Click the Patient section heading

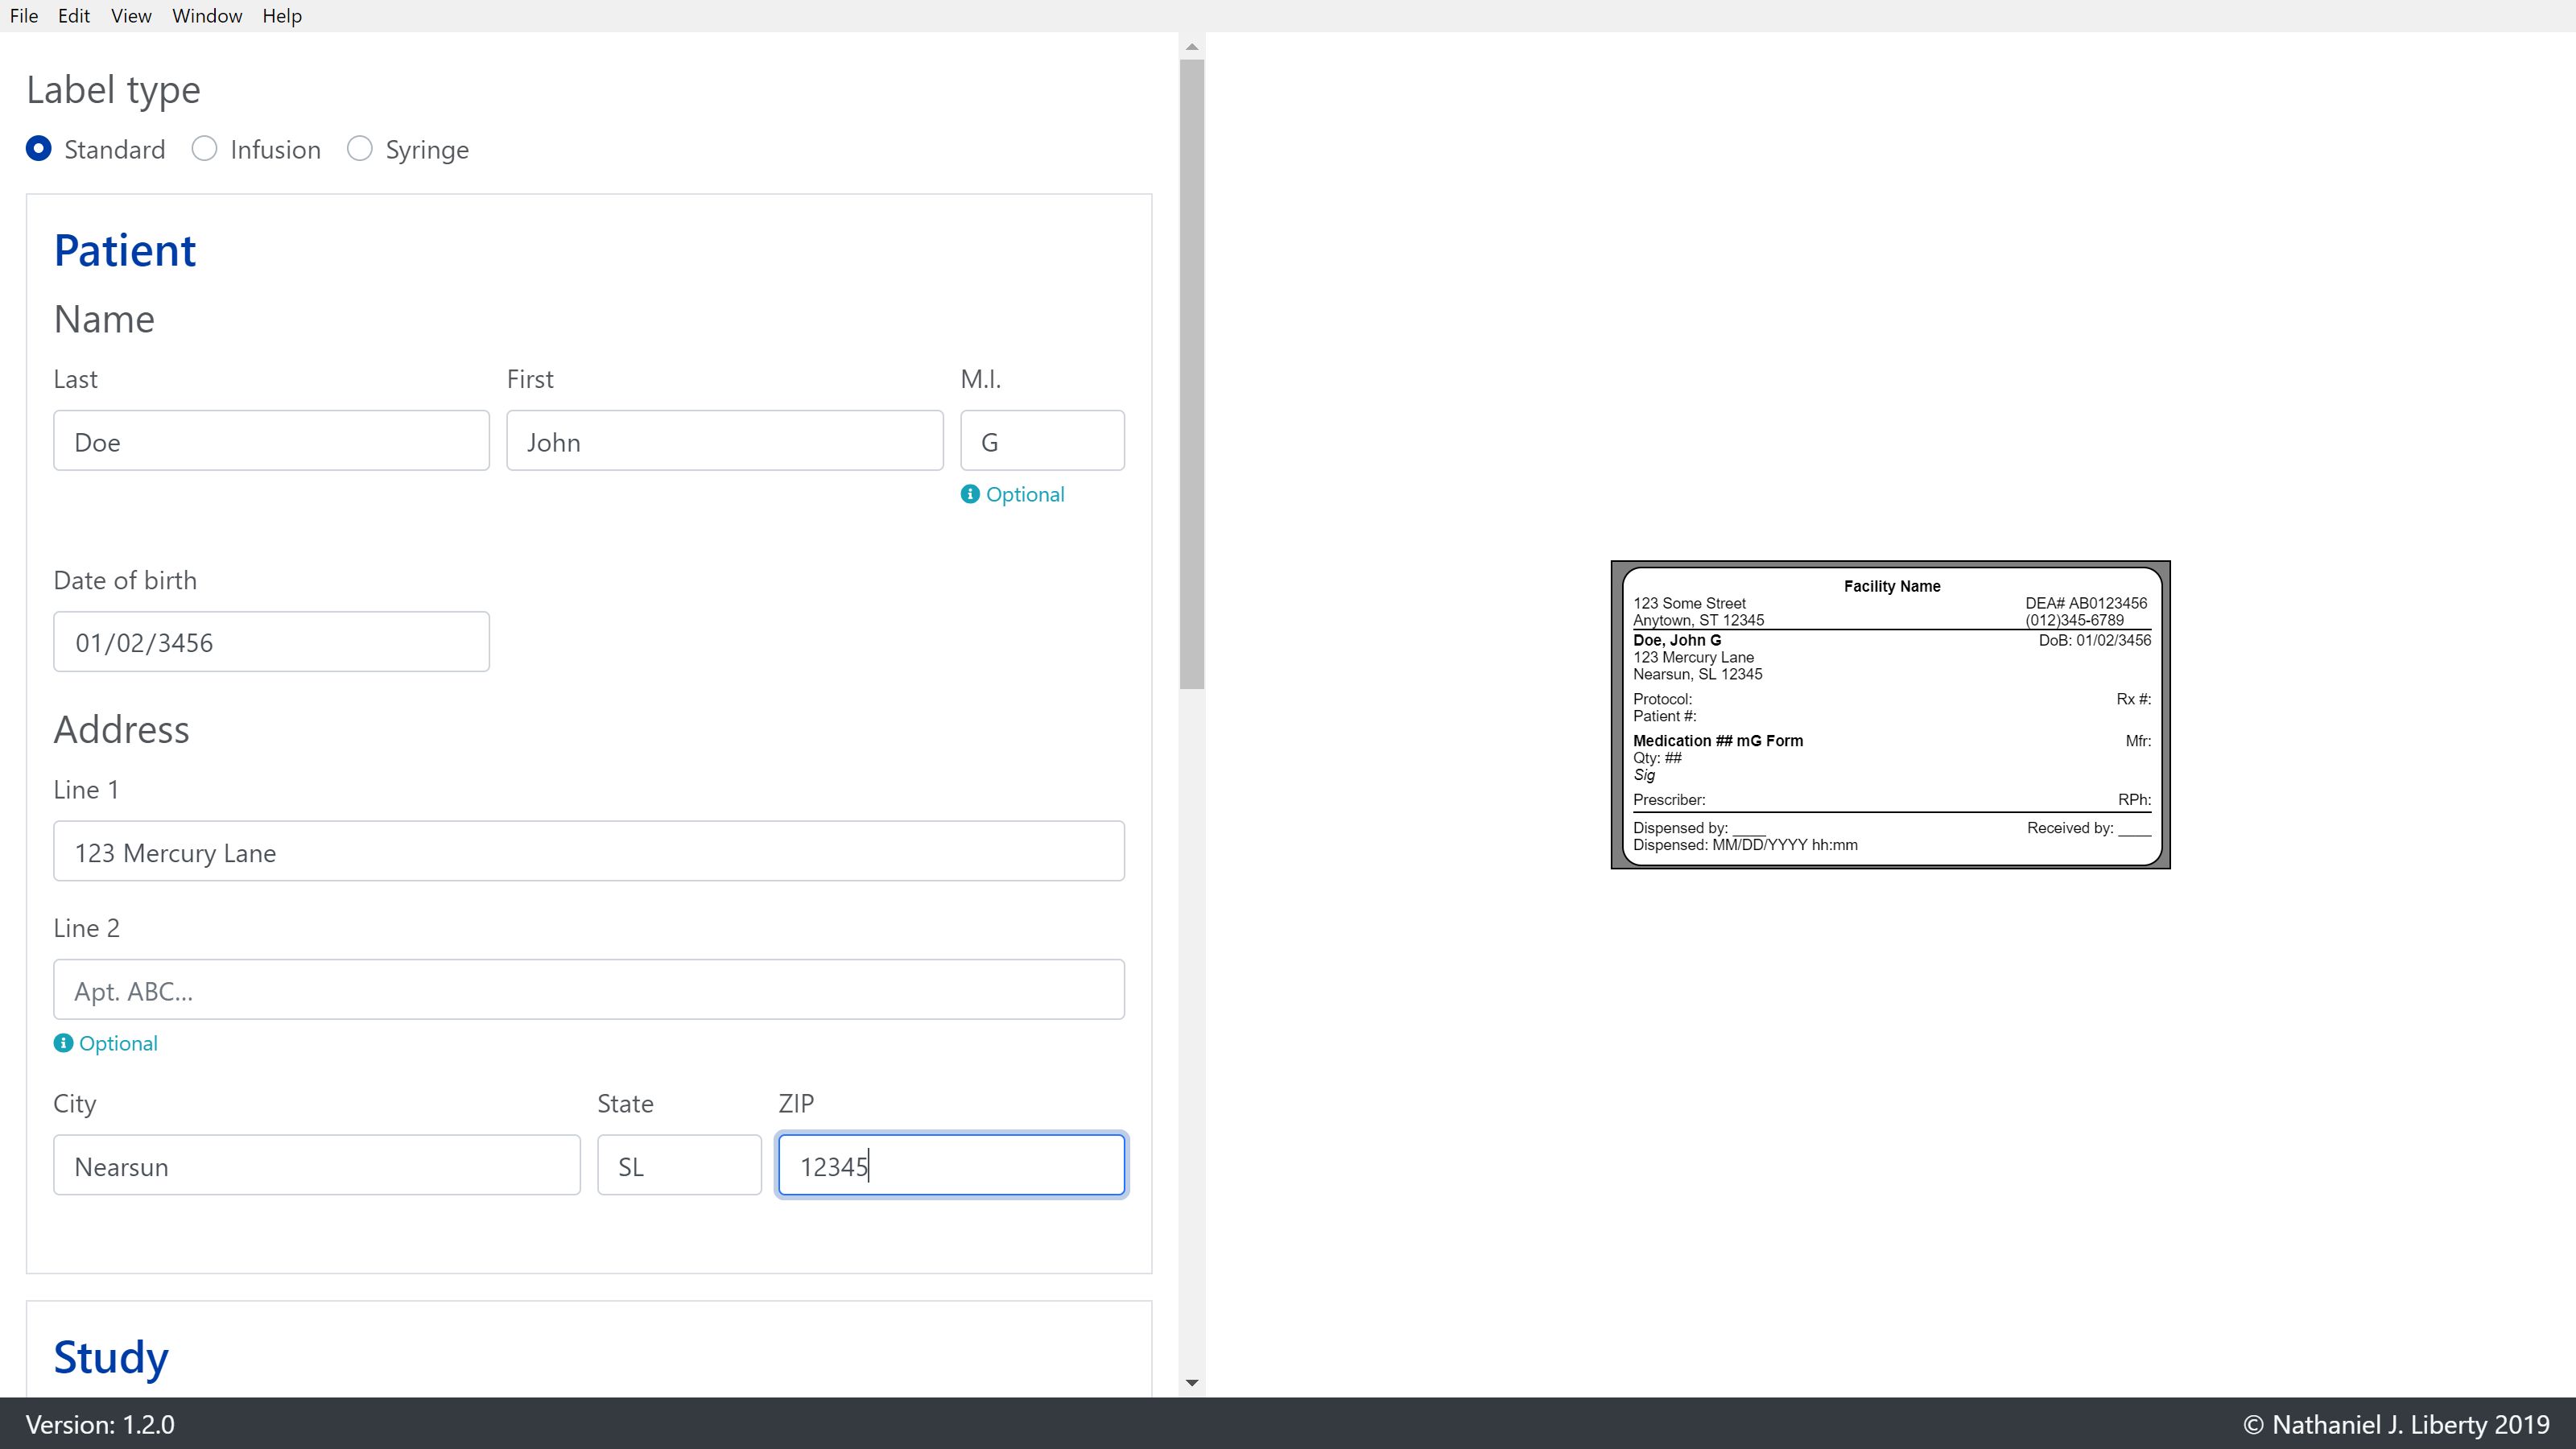[124, 250]
